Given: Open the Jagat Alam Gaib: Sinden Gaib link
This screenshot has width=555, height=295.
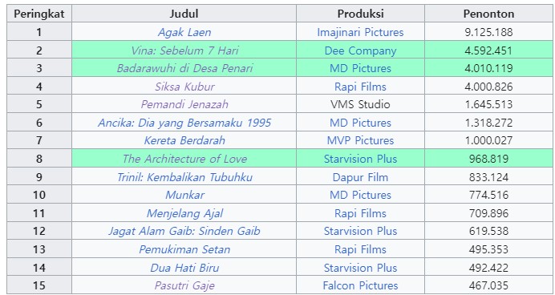Looking at the screenshot, I should [x=184, y=231].
